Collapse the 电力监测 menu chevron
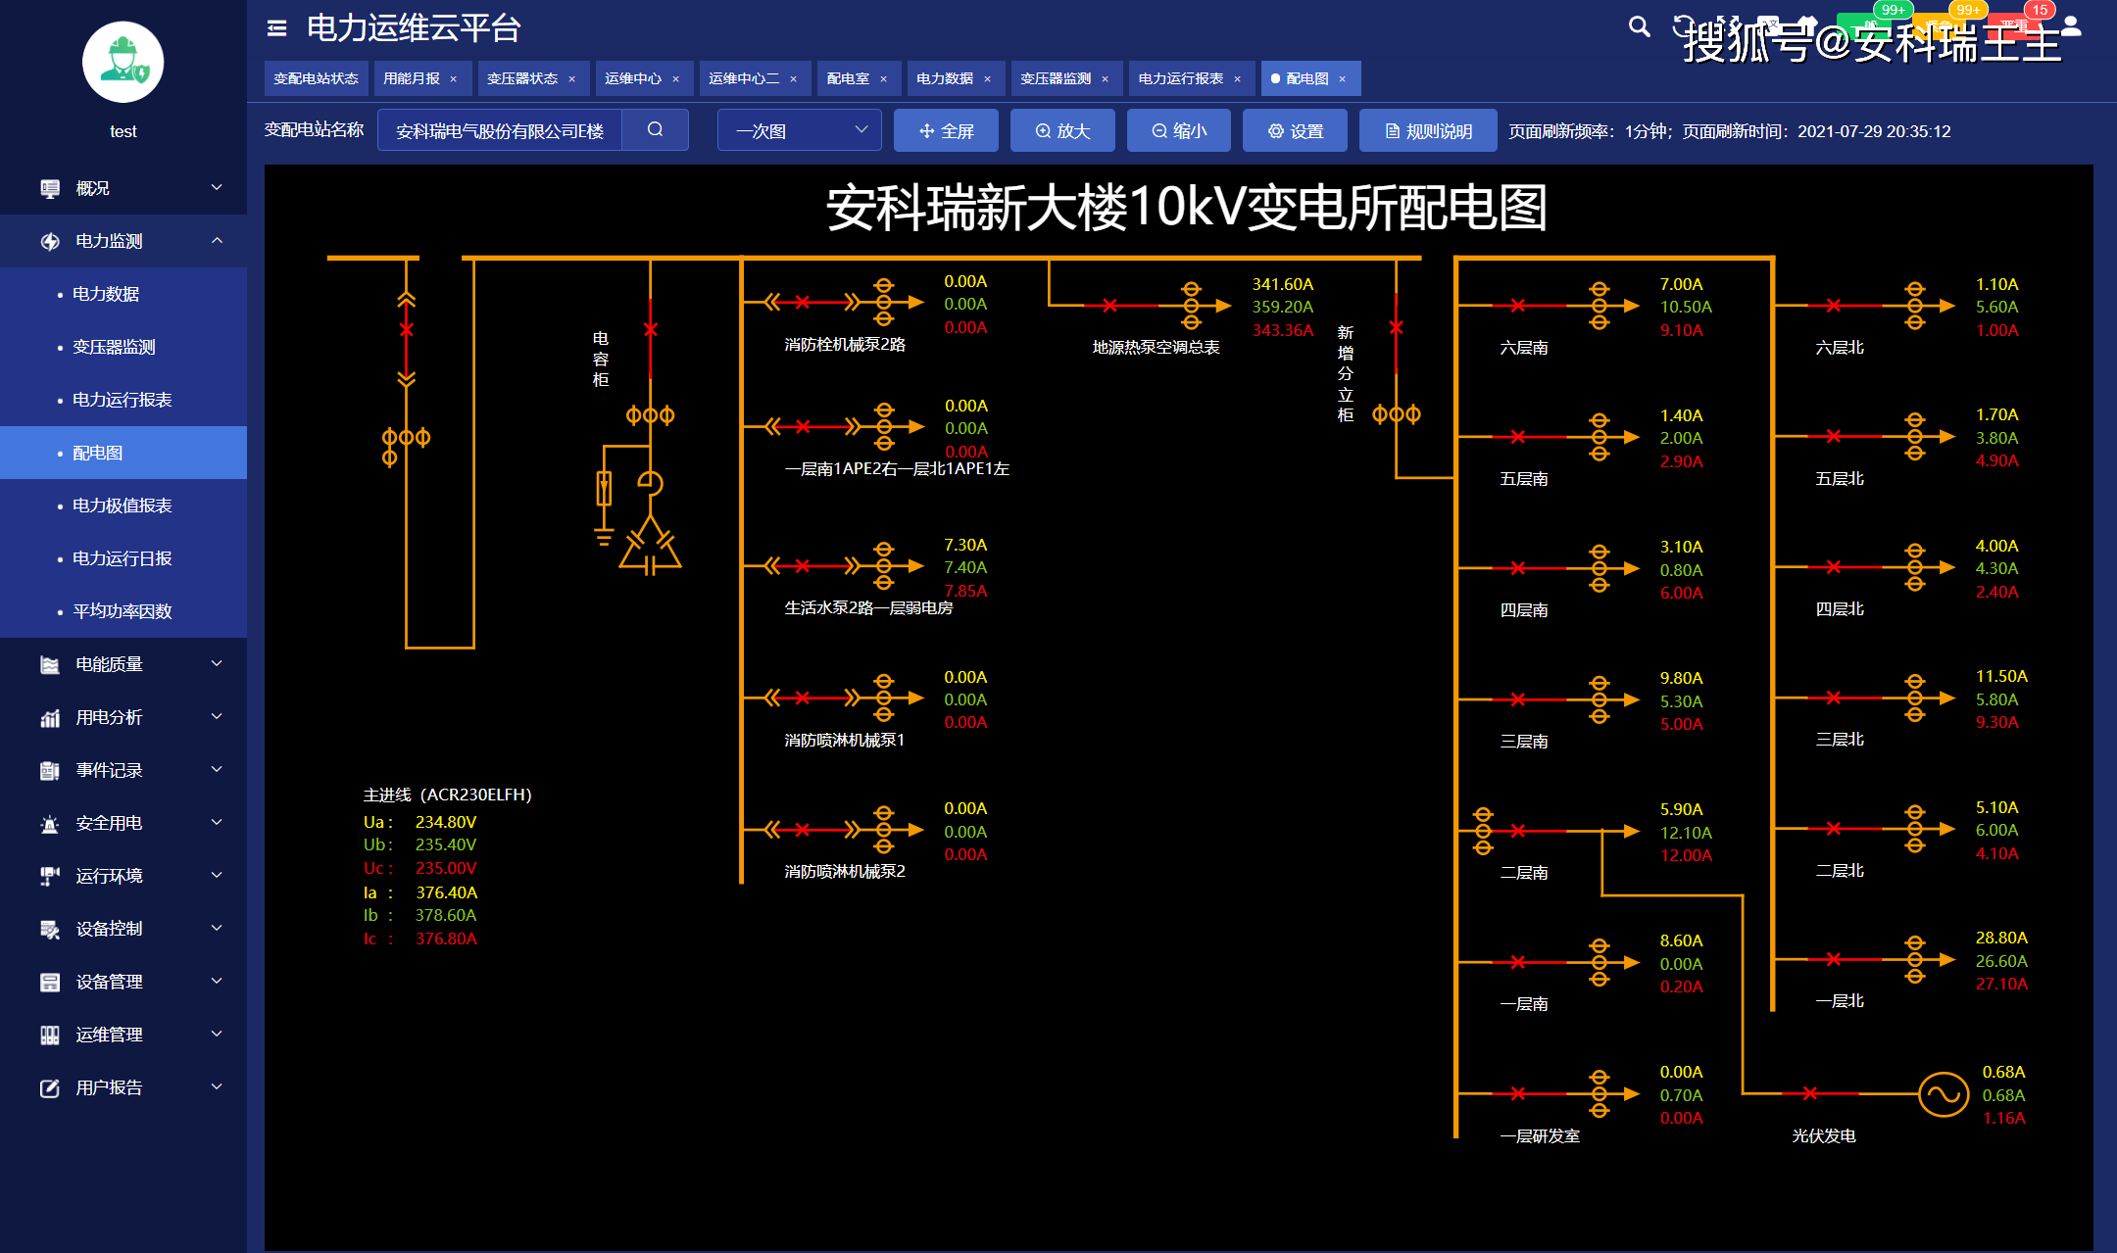The image size is (2117, 1253). 217,240
